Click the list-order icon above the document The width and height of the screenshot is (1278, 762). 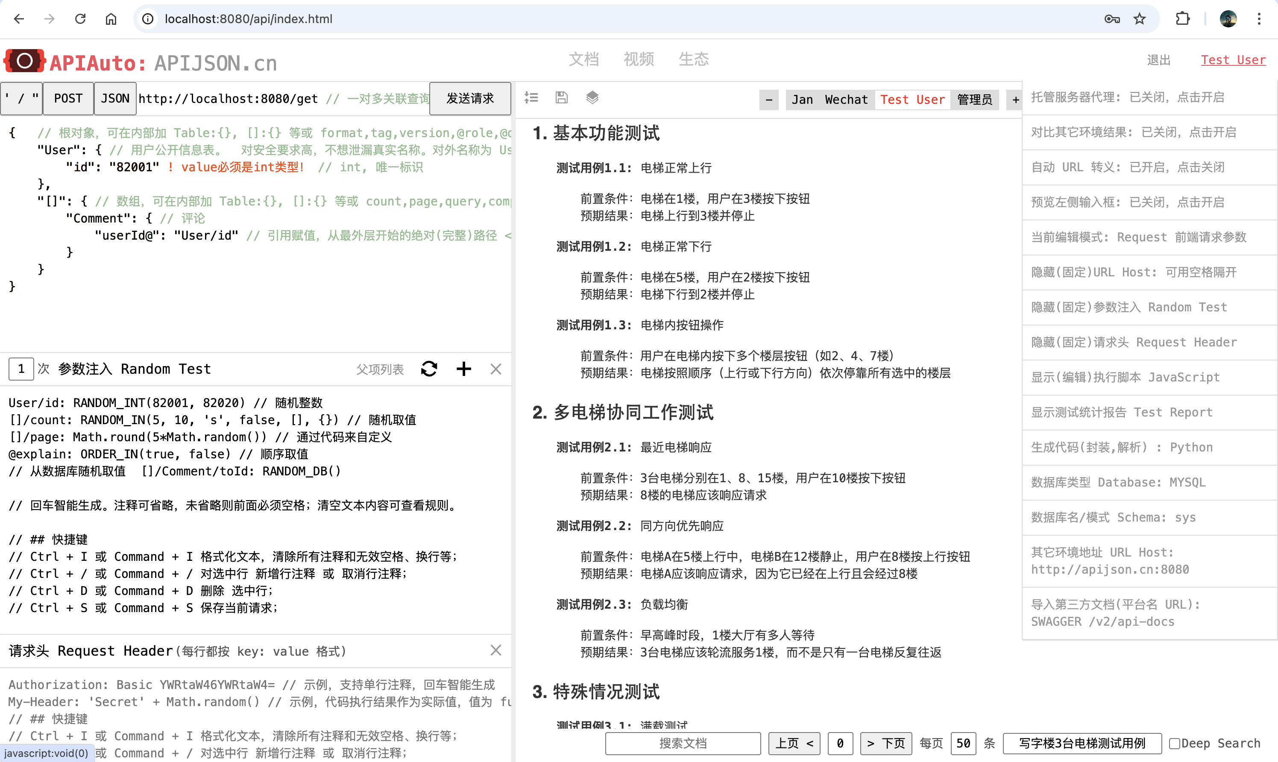click(531, 97)
